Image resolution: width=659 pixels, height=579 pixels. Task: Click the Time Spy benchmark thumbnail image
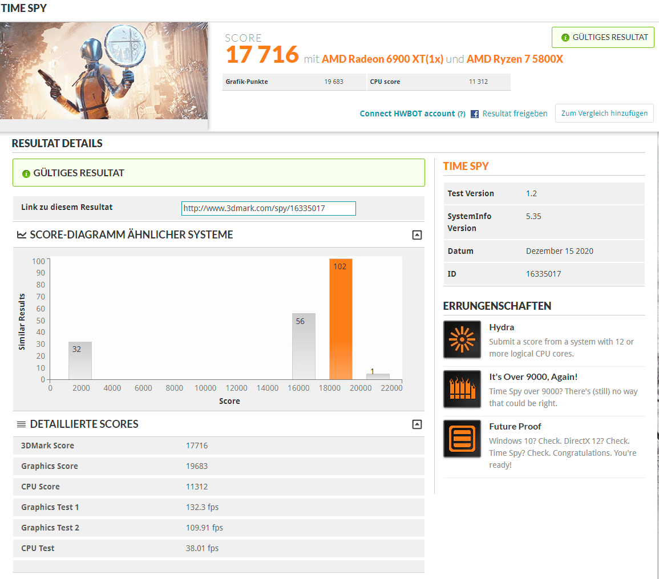[x=104, y=71]
